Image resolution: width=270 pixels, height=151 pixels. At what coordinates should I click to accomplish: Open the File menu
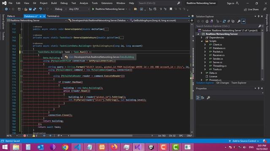tap(10, 3)
